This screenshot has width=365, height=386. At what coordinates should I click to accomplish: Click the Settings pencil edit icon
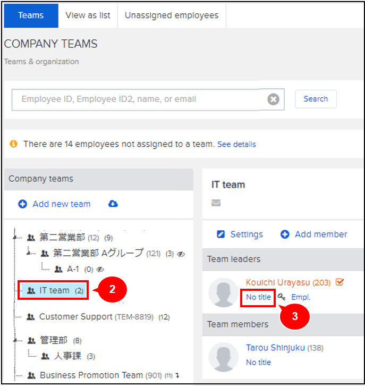click(x=220, y=234)
